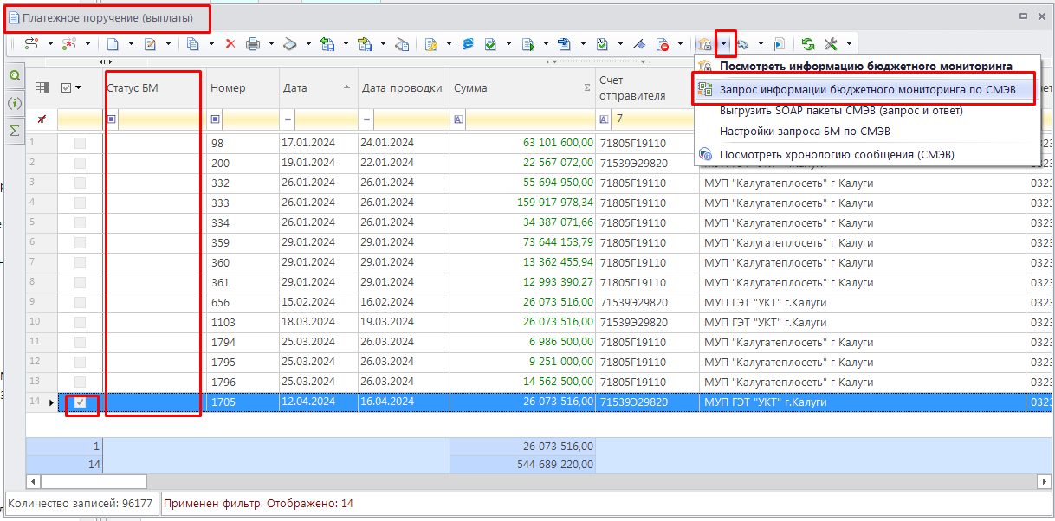Click the eraser-shaped toolbar icon
The height and width of the screenshot is (521, 1055).
point(291,43)
